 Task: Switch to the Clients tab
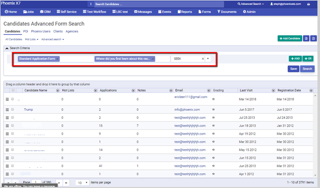(58, 32)
